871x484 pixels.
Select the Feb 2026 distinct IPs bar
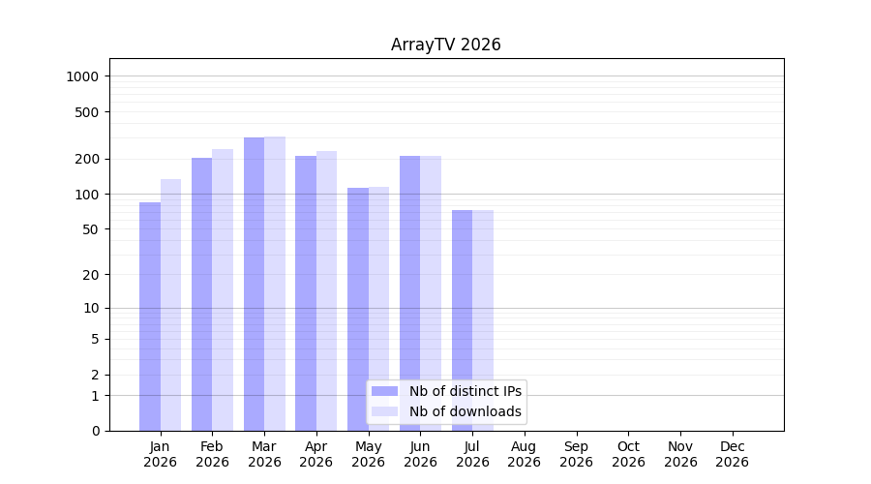tap(201, 294)
